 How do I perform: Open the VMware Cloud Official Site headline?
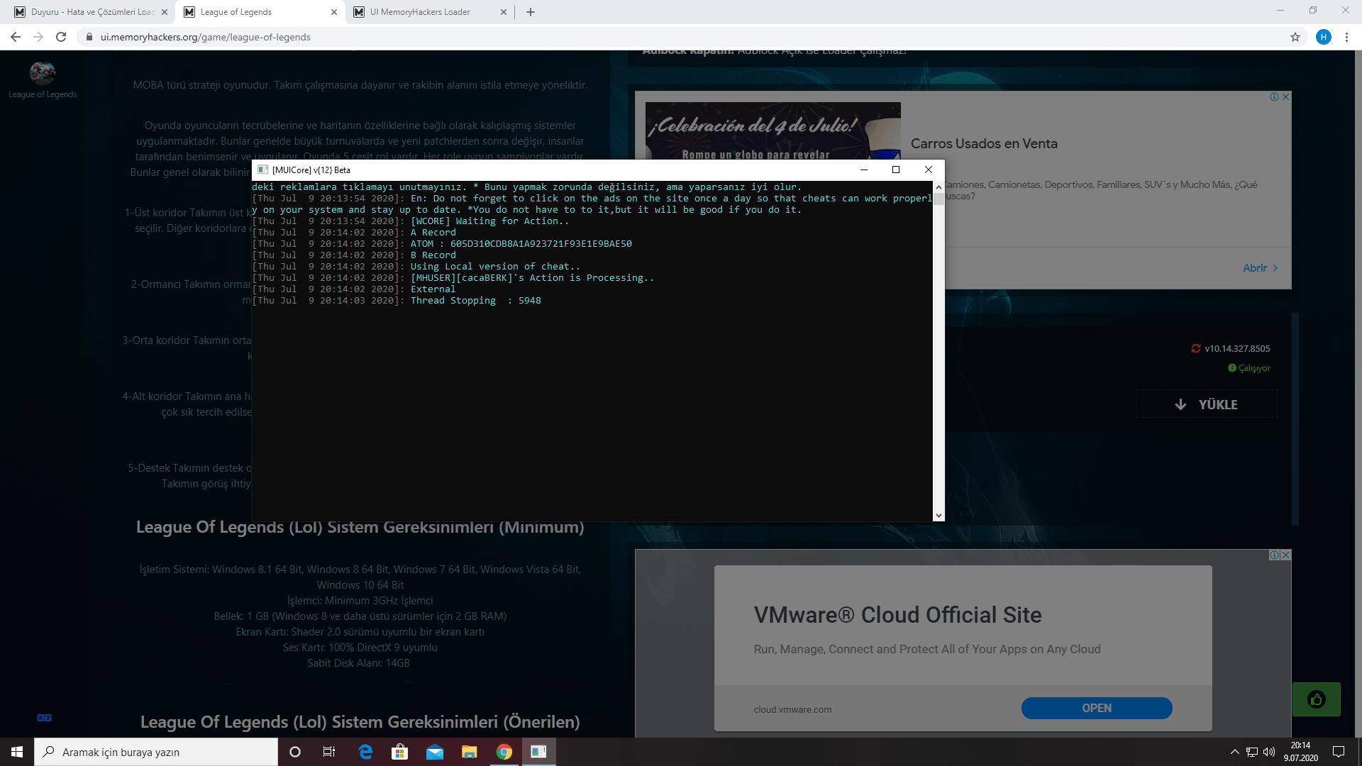coord(897,615)
